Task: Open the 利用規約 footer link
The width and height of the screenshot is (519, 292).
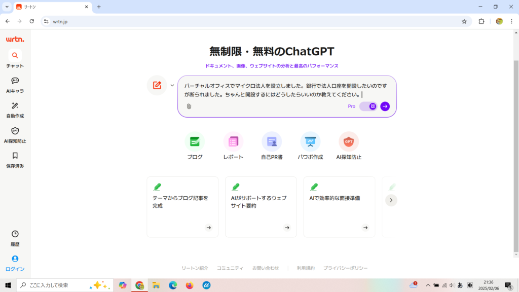Action: point(306,268)
